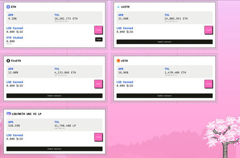240x158 pixels.
Task: Claim LSD rewards in stETH card
Action: pos(209,30)
